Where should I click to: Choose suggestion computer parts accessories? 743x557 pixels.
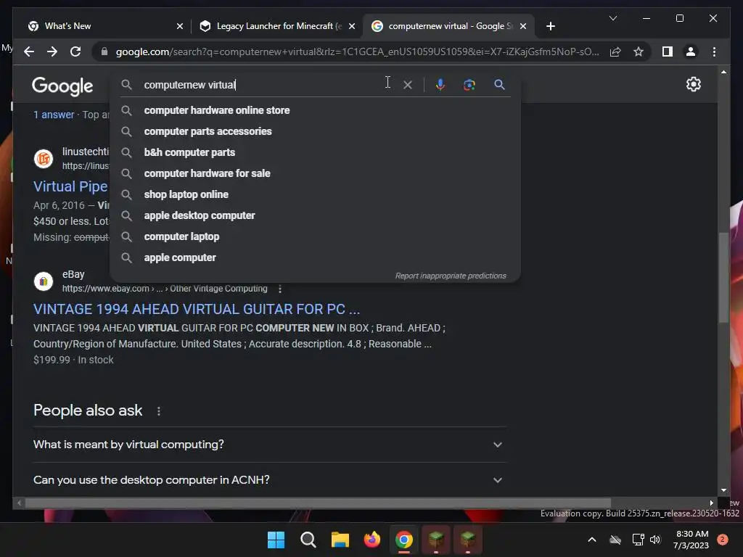(315, 131)
